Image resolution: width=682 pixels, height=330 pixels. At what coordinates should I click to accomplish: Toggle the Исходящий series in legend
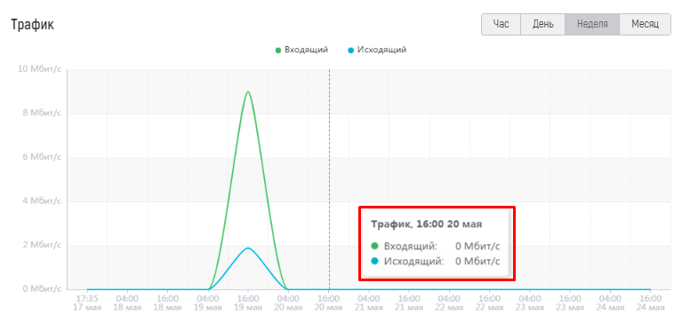click(377, 50)
